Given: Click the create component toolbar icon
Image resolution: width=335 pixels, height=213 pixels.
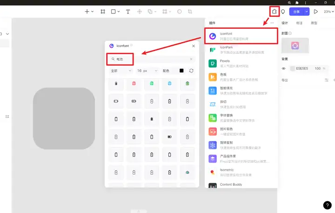Looking at the screenshot, I should [x=140, y=12].
